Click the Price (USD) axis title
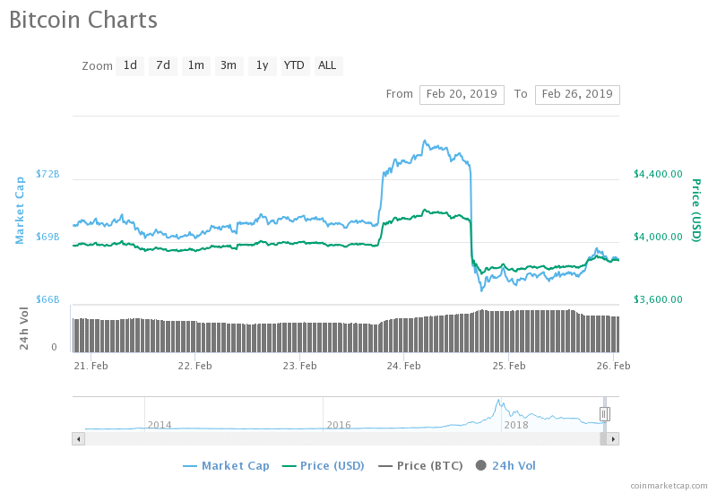 click(x=696, y=211)
